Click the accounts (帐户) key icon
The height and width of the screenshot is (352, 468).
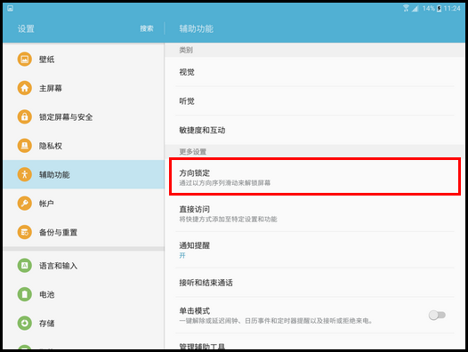(x=25, y=204)
